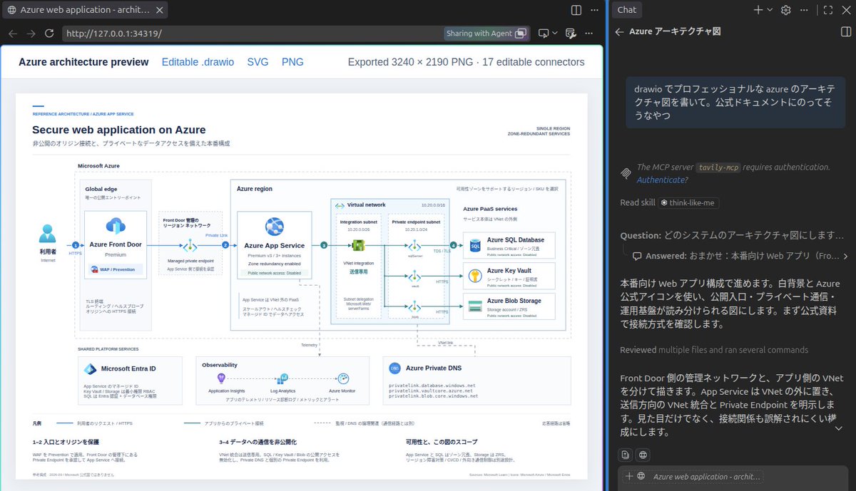Screen dimensions: 856x491
Task: Open the Editable .drawio link
Action: 198,62
